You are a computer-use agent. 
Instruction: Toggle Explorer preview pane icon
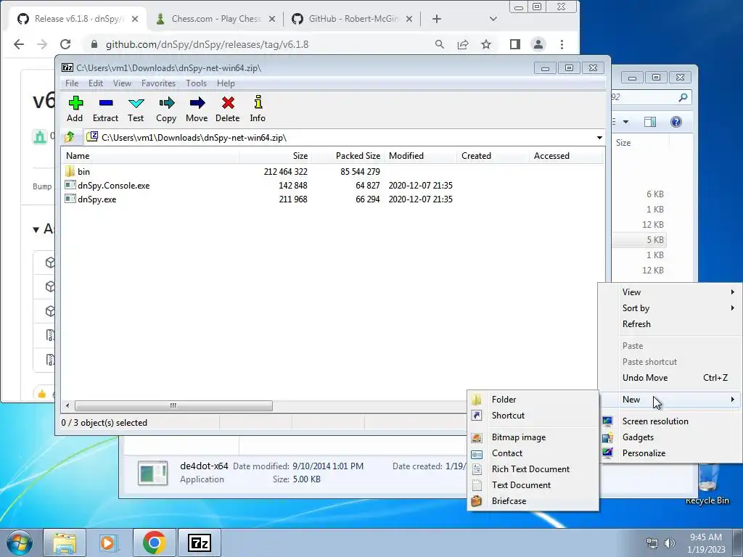click(650, 122)
